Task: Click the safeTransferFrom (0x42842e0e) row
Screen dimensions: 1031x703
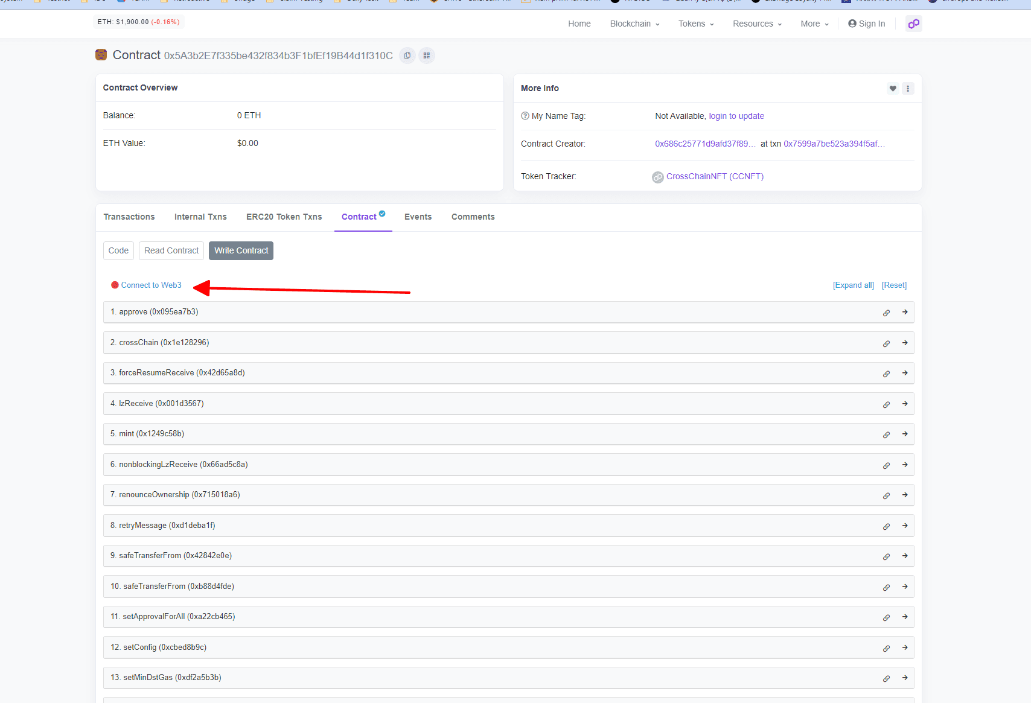Action: [508, 556]
